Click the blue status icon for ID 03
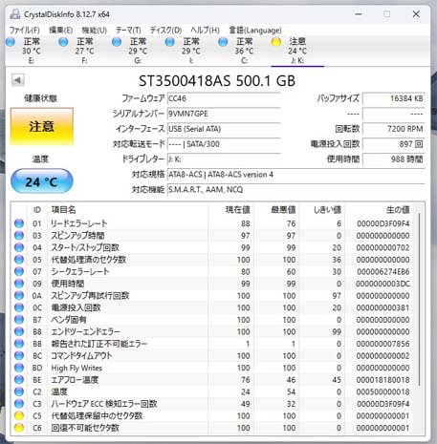Screen dimensions: 437x444 tap(19, 236)
